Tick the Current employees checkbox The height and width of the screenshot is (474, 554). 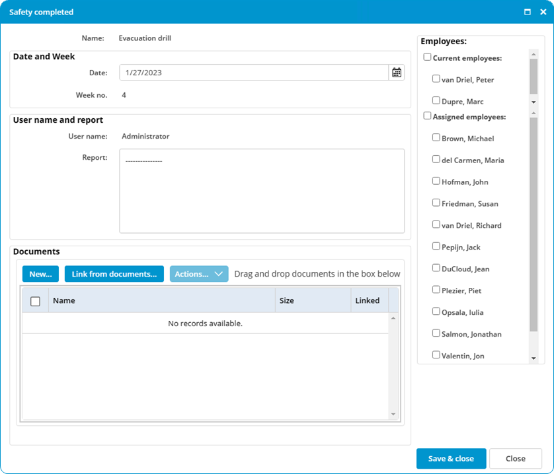click(x=427, y=57)
